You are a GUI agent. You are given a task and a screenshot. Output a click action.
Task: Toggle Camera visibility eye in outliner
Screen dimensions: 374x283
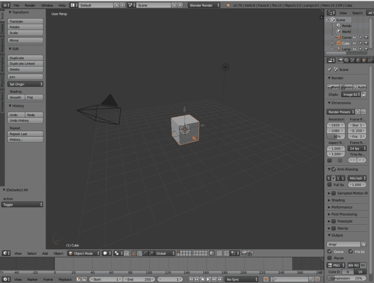point(355,37)
